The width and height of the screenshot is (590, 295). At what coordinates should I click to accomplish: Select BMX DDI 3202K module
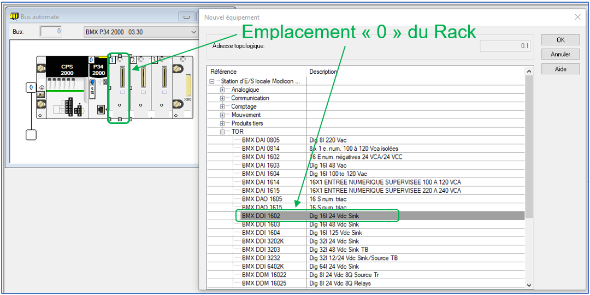point(263,241)
